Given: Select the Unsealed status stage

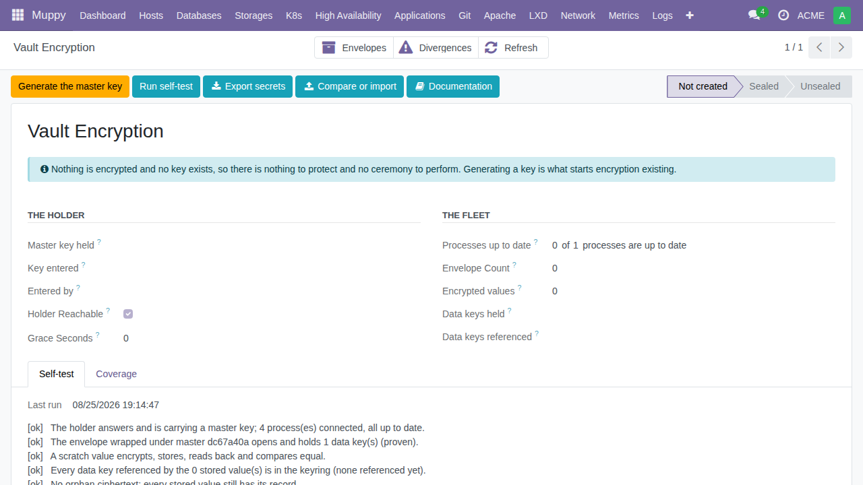Looking at the screenshot, I should [x=820, y=86].
